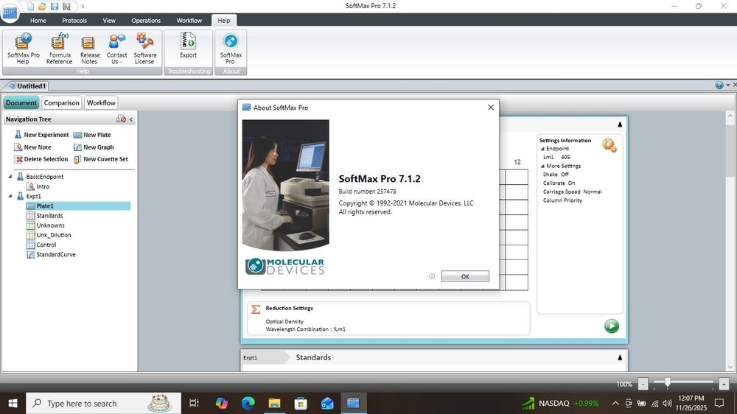The height and width of the screenshot is (414, 737).
Task: Select Control group in tree
Action: [41, 245]
